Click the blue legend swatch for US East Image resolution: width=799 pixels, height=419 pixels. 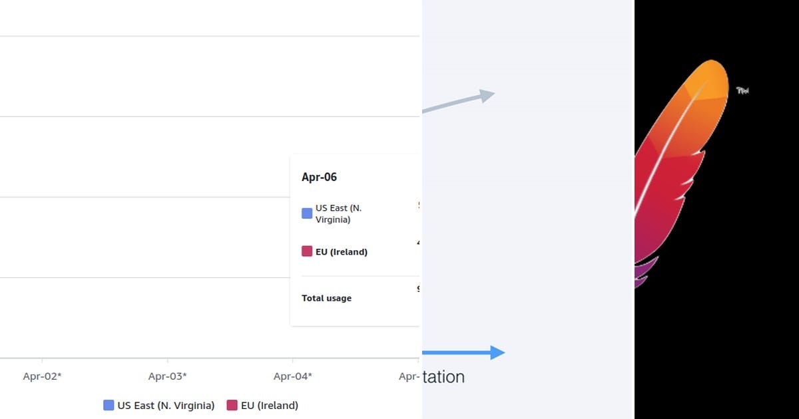click(109, 405)
